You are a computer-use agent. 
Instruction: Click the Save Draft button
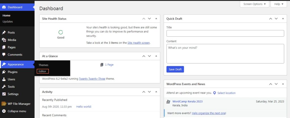[175, 69]
